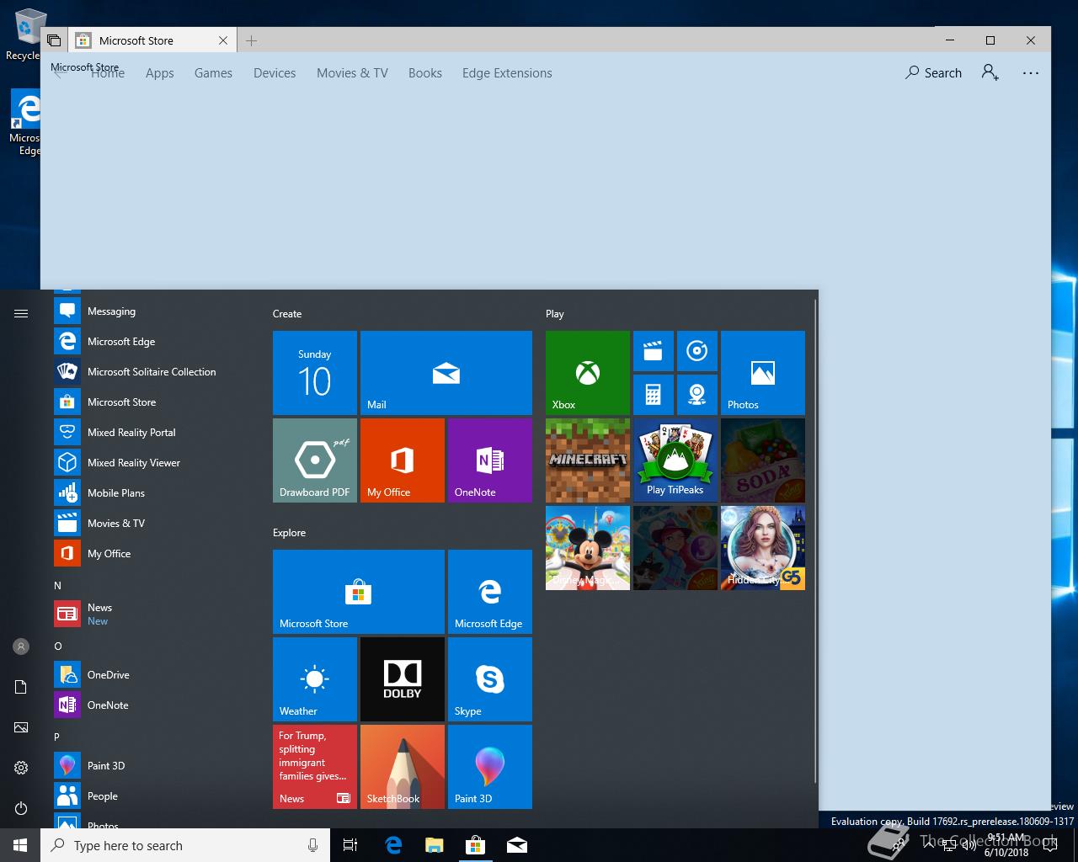Open Mixed Reality Portal from app list
The height and width of the screenshot is (862, 1078).
[x=152, y=433]
